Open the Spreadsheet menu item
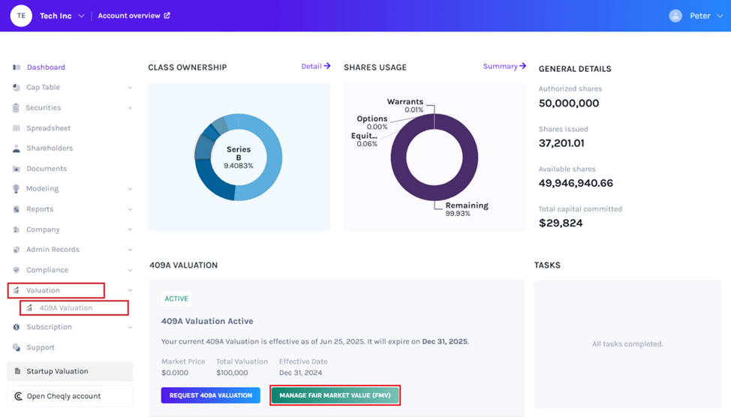The height and width of the screenshot is (417, 731). point(49,128)
